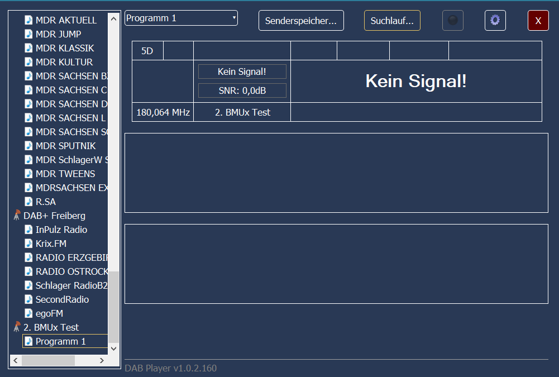559x377 pixels.
Task: Click the note icon next to MDR SPUTNIK
Action: [29, 146]
